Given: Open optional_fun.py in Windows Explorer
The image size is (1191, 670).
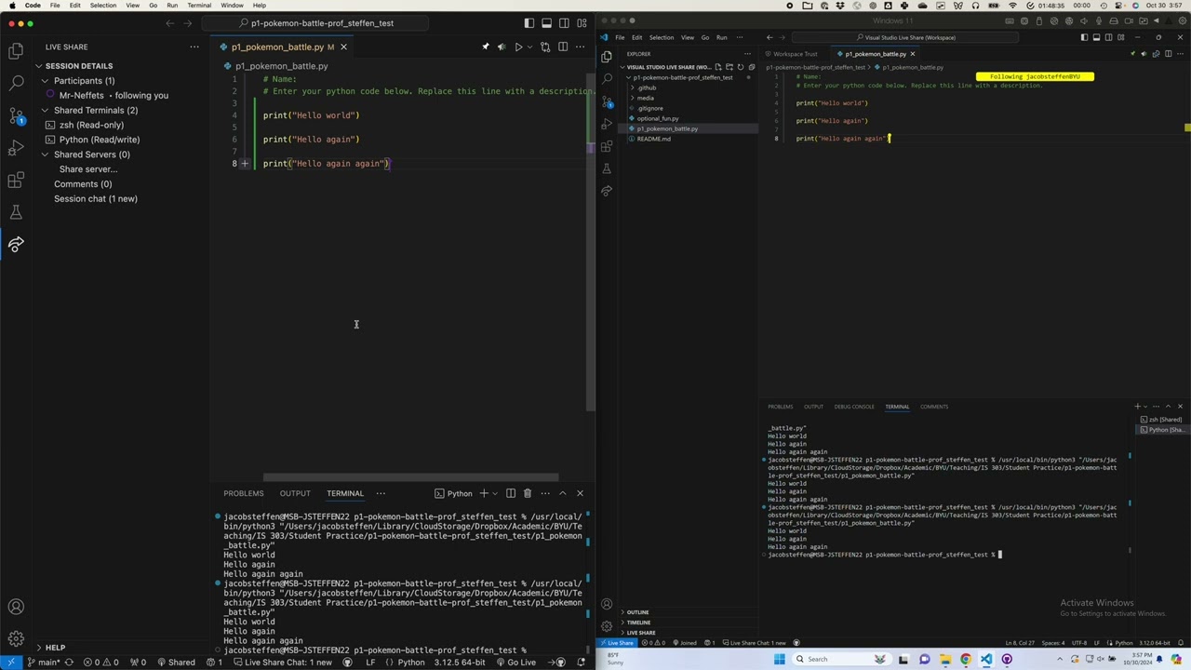Looking at the screenshot, I should (658, 118).
